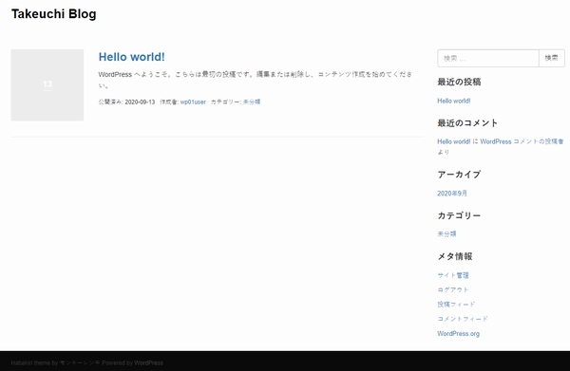Open Hello world! under 最近の投稿
Image resolution: width=570 pixels, height=371 pixels.
pos(454,101)
